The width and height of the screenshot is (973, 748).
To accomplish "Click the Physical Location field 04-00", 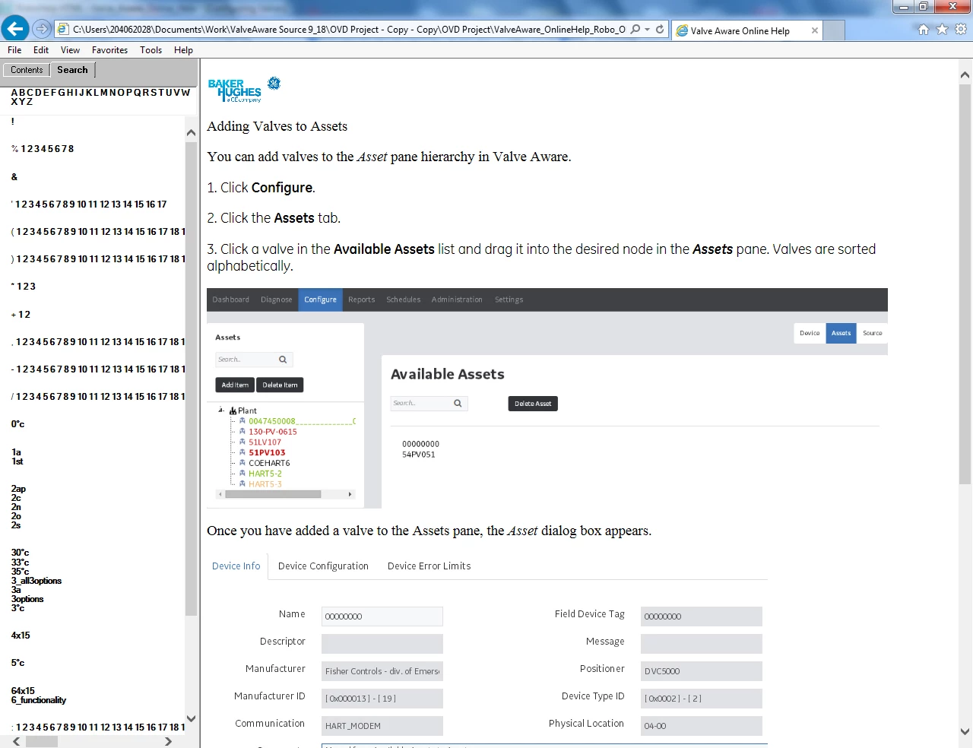I will pos(702,726).
